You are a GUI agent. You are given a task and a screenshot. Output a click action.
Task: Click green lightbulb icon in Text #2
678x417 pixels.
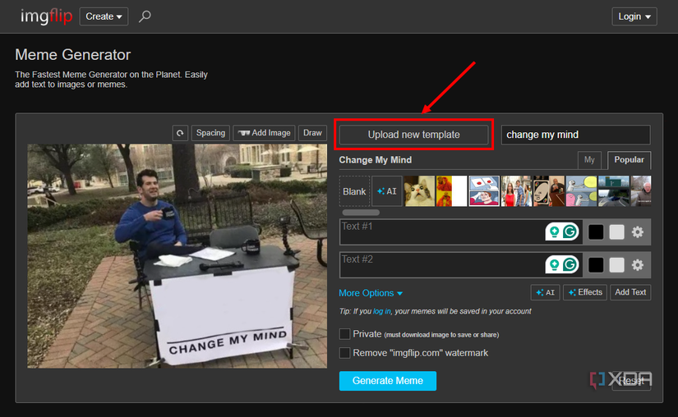click(555, 264)
